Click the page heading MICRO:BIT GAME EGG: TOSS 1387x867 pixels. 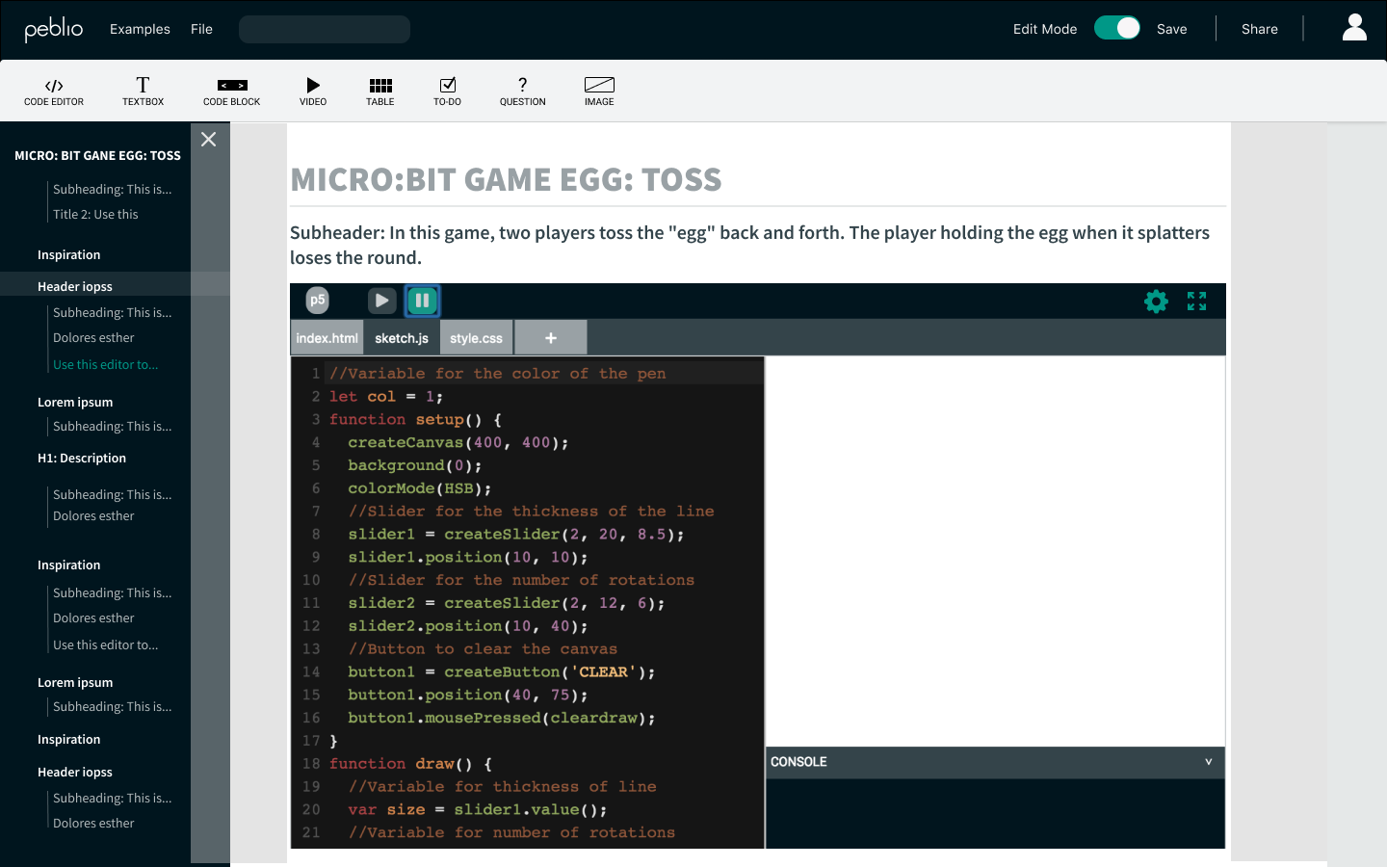pos(506,179)
